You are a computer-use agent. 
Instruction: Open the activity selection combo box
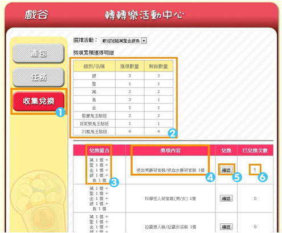[x=124, y=41]
